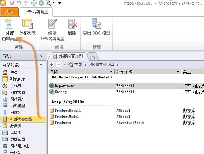Screen dimensions: 204x154
Task: Expand arrow after 外部内容类型 breadcrumb
Action: coord(118,65)
